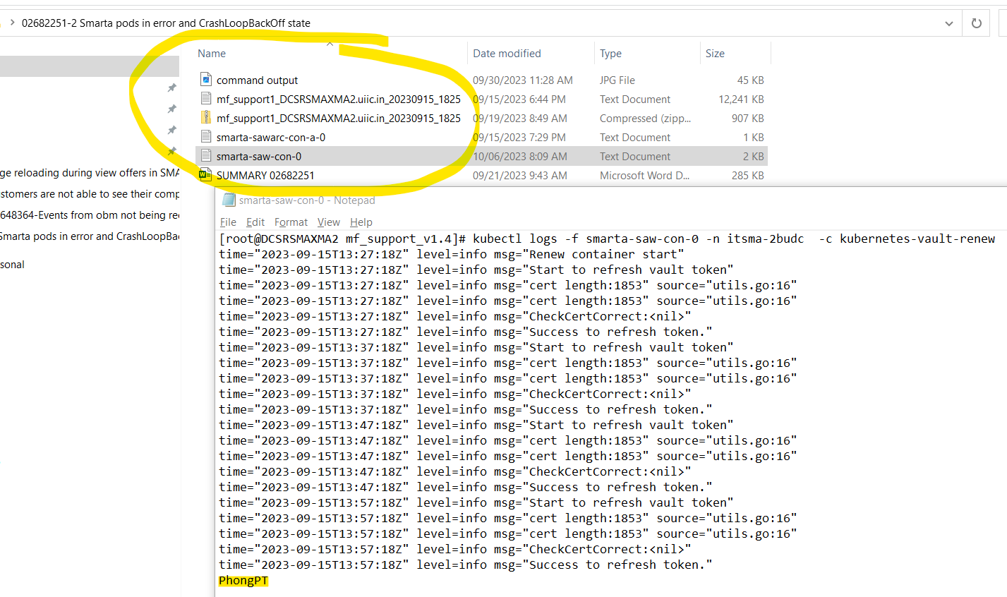Click the Notepad icon in the title bar
The image size is (1007, 597).
229,200
